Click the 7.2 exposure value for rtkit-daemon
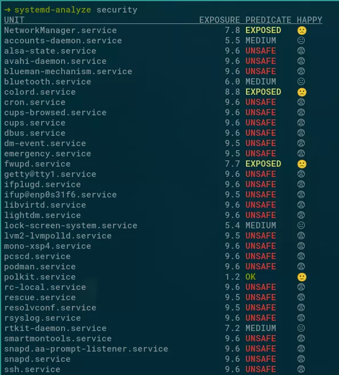This screenshot has height=375, width=339. 232,328
